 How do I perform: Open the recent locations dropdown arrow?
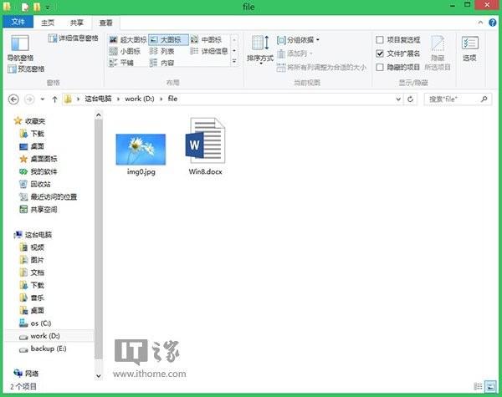[x=43, y=99]
